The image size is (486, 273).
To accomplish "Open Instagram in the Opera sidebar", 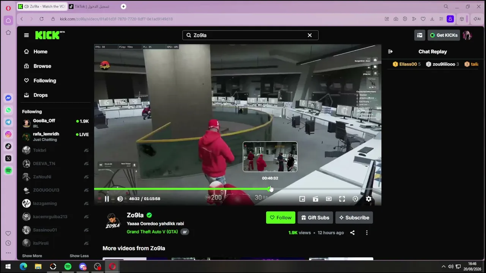I will 8,134.
